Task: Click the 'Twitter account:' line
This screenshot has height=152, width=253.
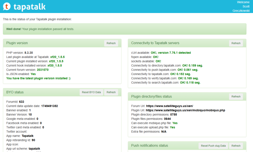Action: pyautogui.click(x=17, y=131)
